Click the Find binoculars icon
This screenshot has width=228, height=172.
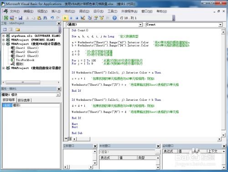pyautogui.click(x=45, y=18)
